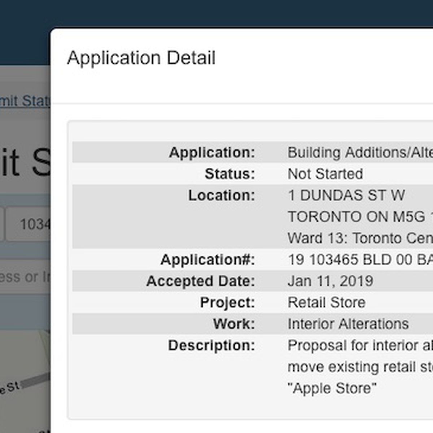Screen dimensions: 433x433
Task: Click the "Application#:" field label
Action: pos(207,260)
